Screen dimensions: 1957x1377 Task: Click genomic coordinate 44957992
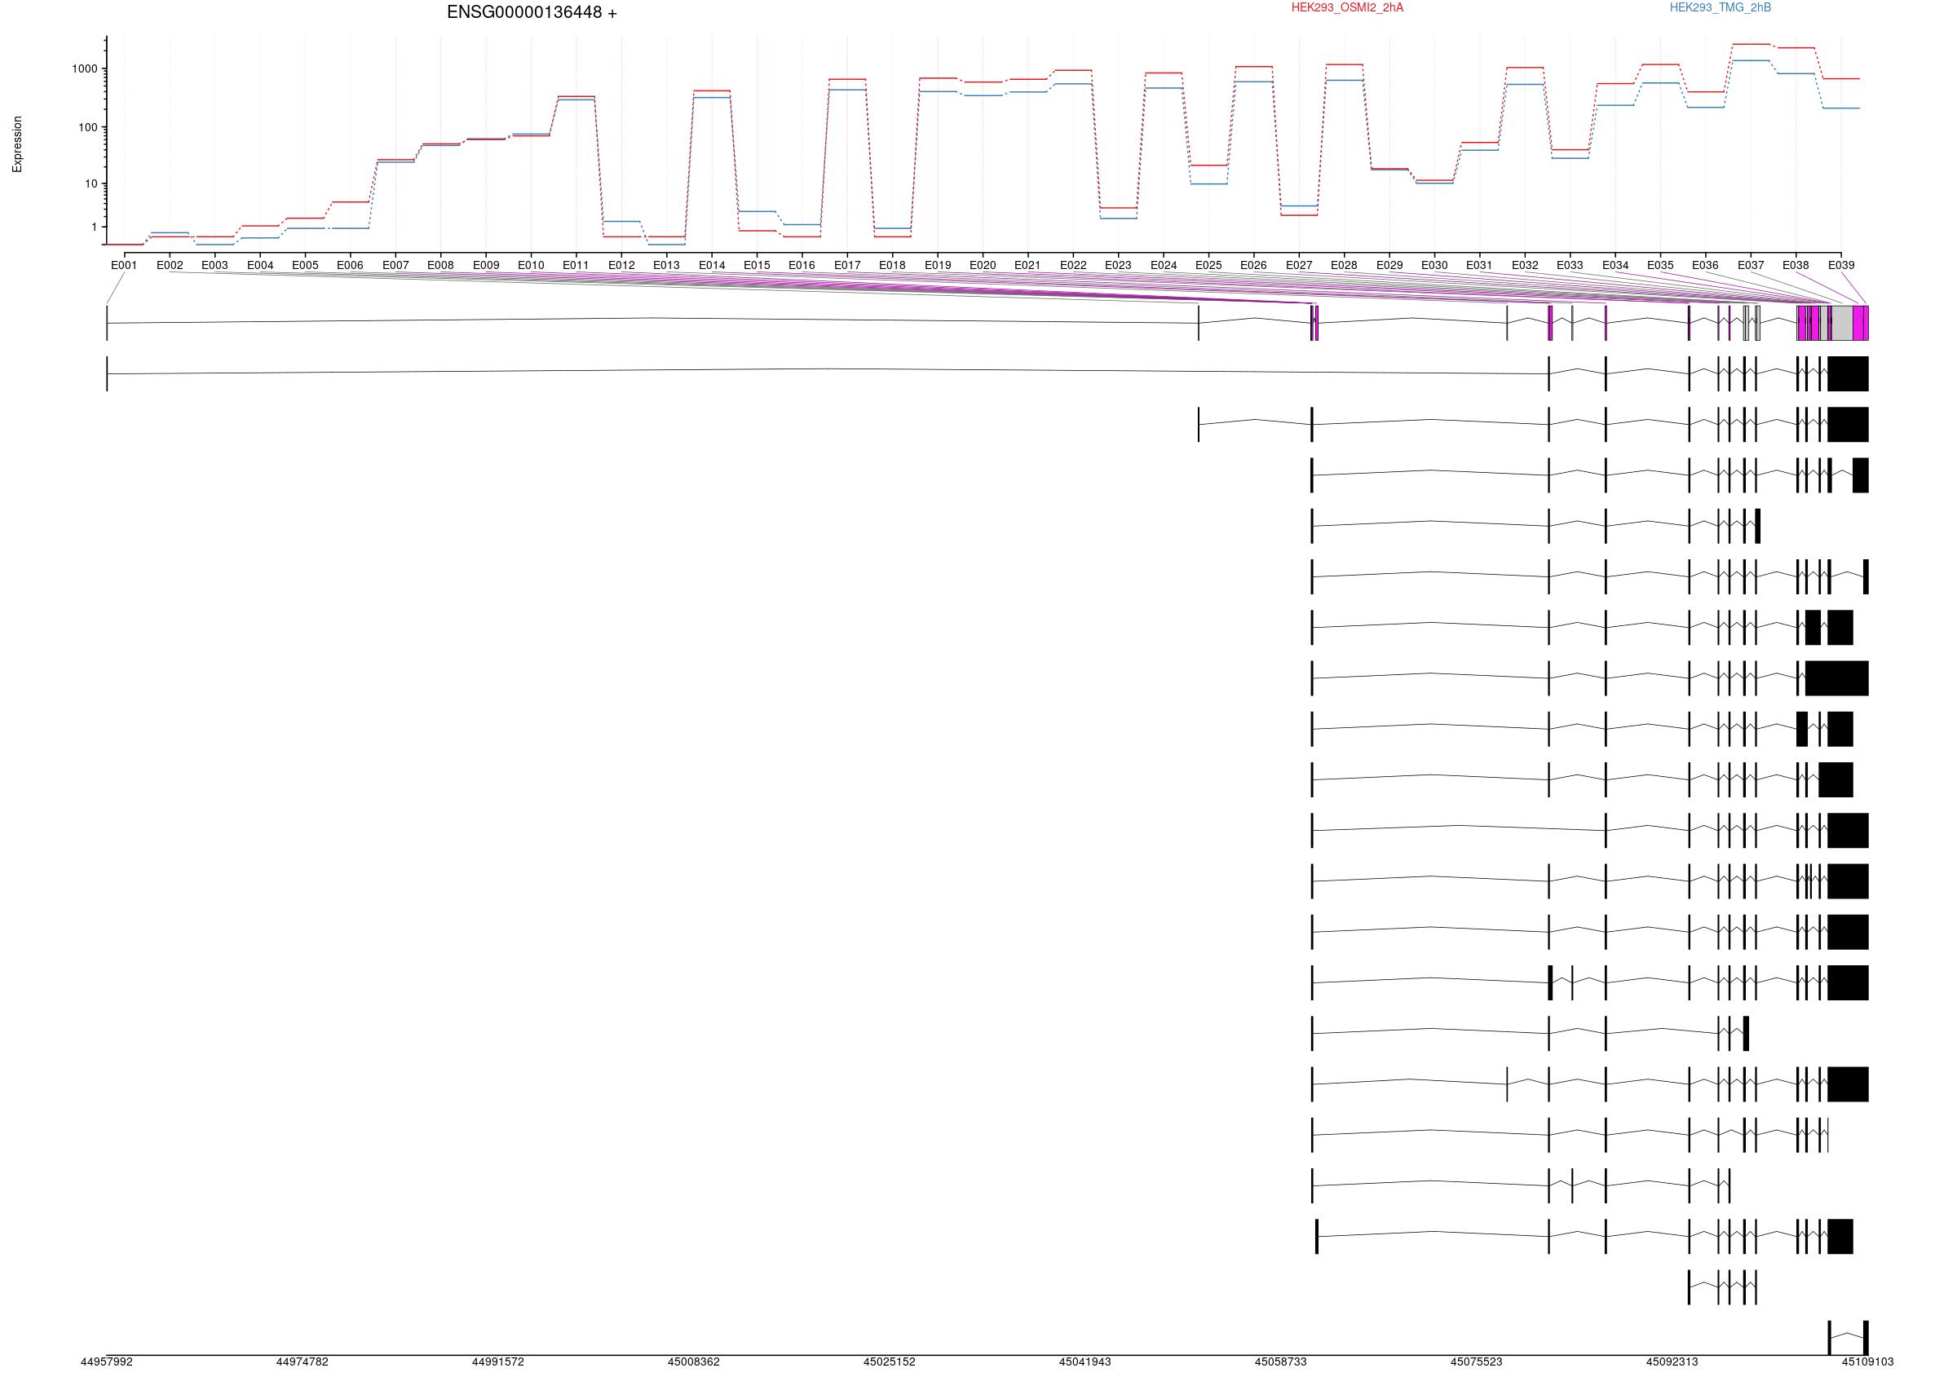107,1362
